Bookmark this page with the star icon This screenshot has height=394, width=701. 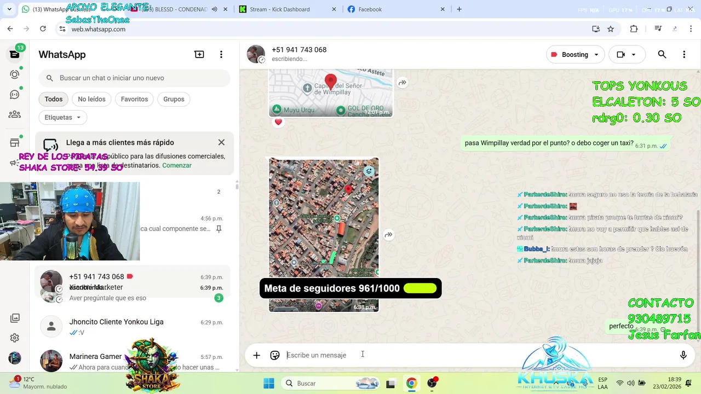coord(611,29)
